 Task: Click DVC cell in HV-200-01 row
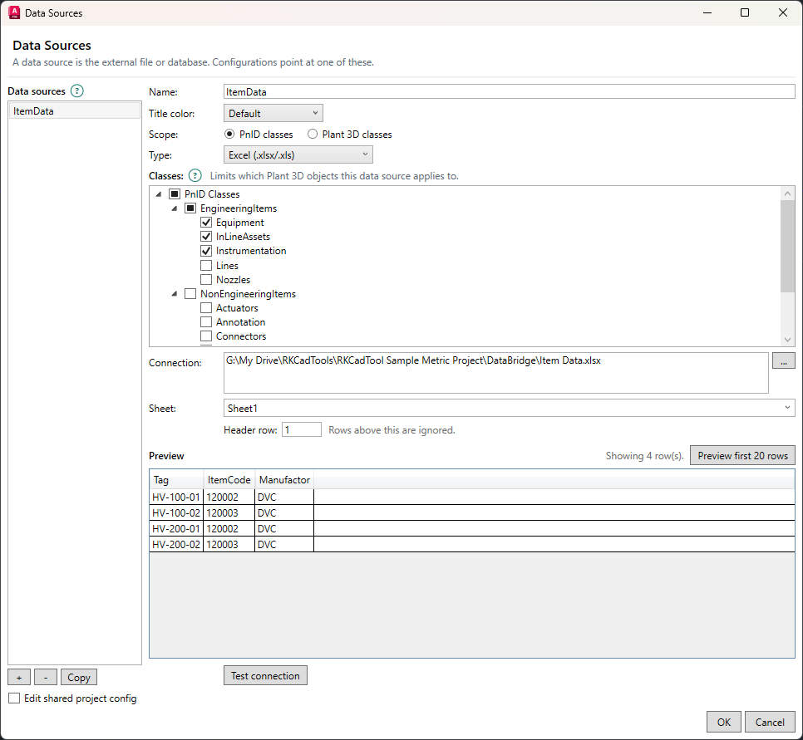[284, 529]
